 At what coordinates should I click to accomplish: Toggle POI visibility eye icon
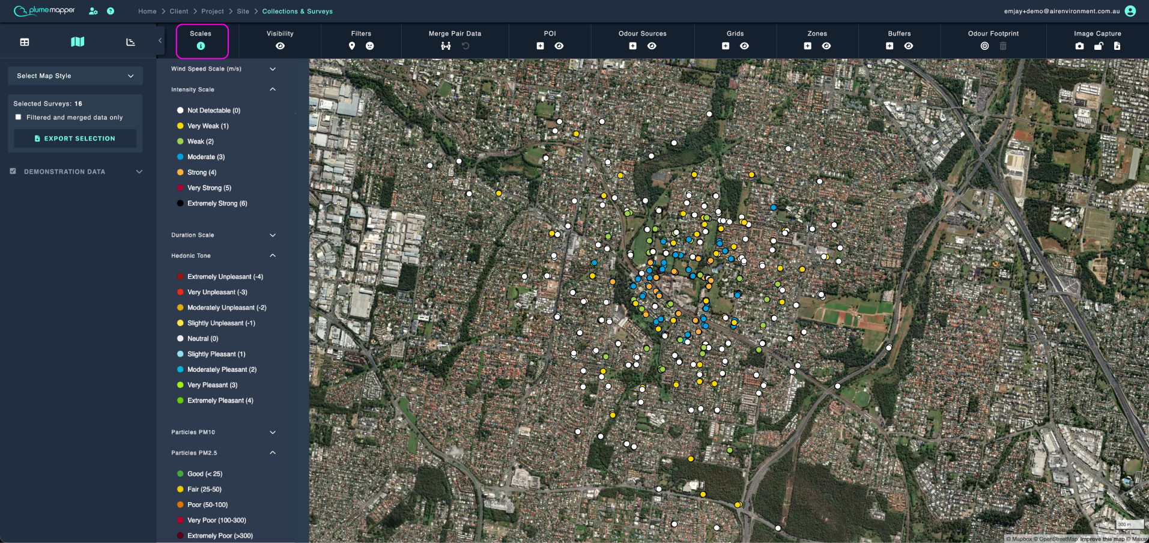pyautogui.click(x=559, y=46)
